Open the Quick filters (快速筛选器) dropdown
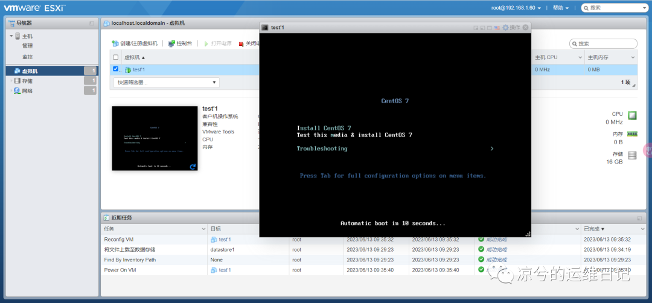The width and height of the screenshot is (652, 303). [x=167, y=82]
